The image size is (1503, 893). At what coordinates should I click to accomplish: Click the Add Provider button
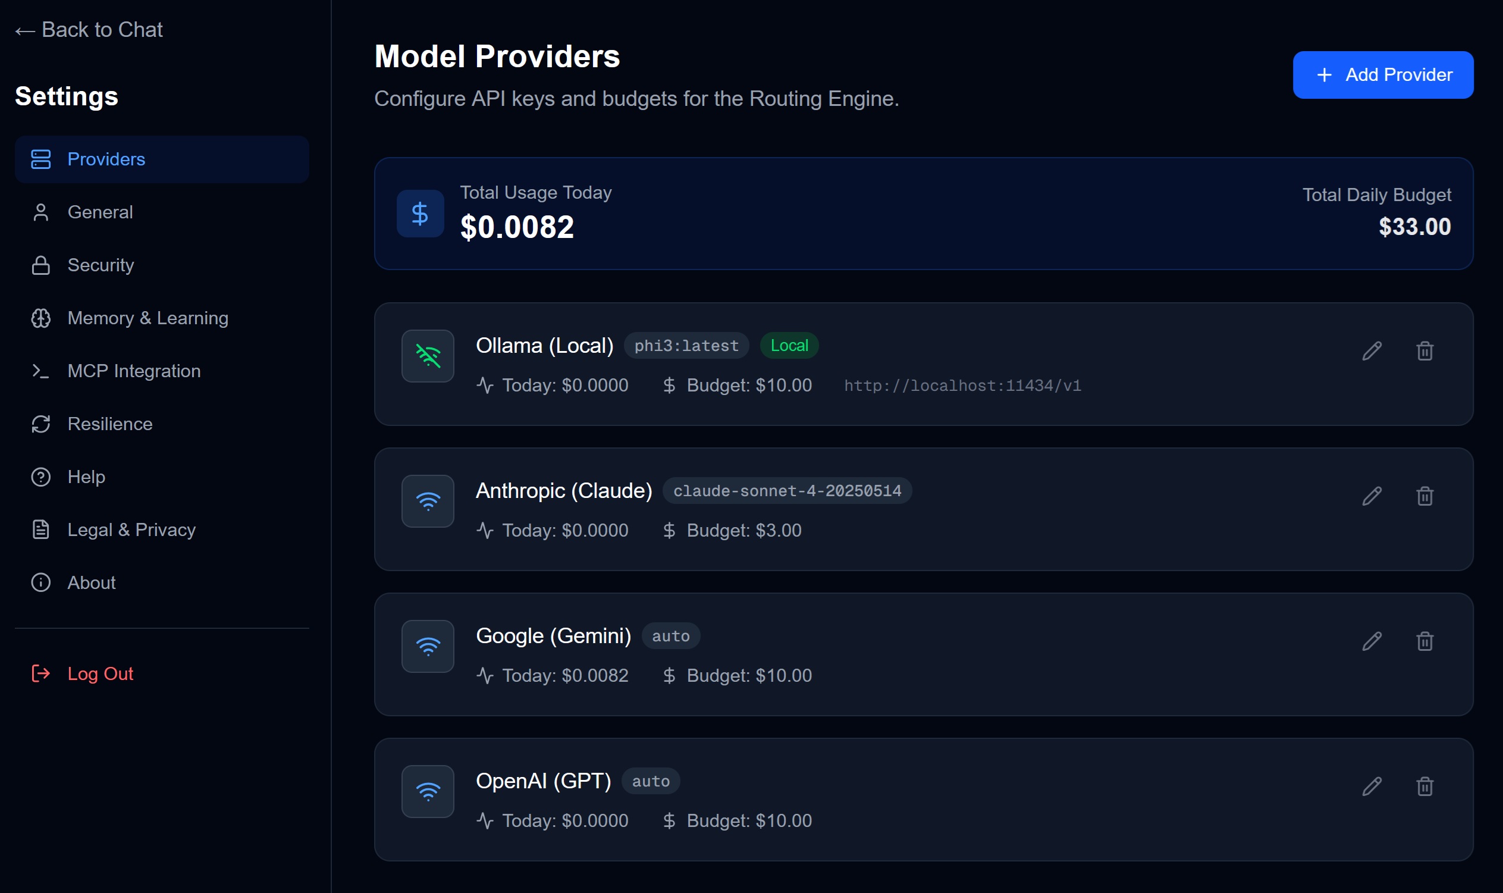pos(1383,74)
